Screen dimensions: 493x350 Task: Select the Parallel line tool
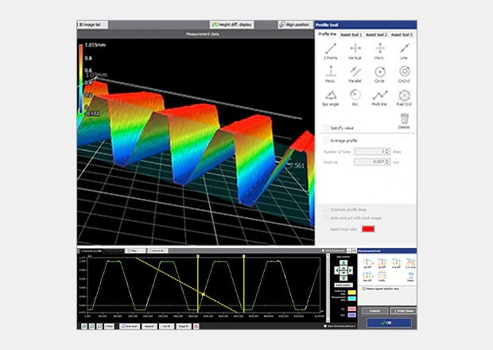(x=354, y=72)
